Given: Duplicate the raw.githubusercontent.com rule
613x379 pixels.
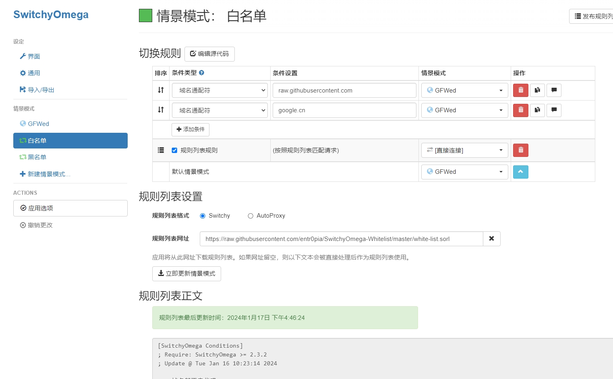Looking at the screenshot, I should pyautogui.click(x=537, y=90).
